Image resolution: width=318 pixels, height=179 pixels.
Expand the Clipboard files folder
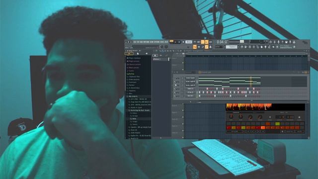pos(134,77)
